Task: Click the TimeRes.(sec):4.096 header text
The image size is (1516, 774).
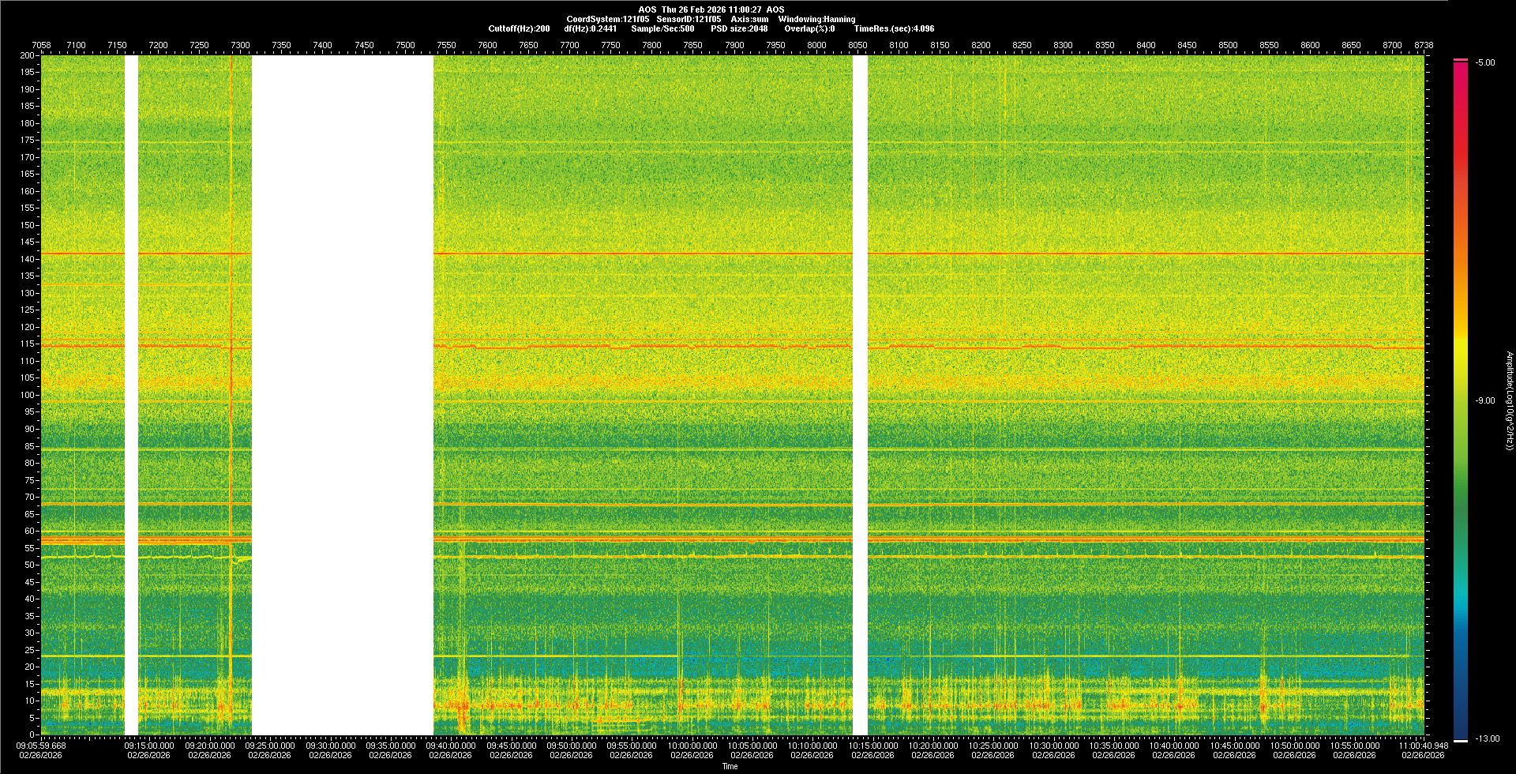Action: pos(894,28)
